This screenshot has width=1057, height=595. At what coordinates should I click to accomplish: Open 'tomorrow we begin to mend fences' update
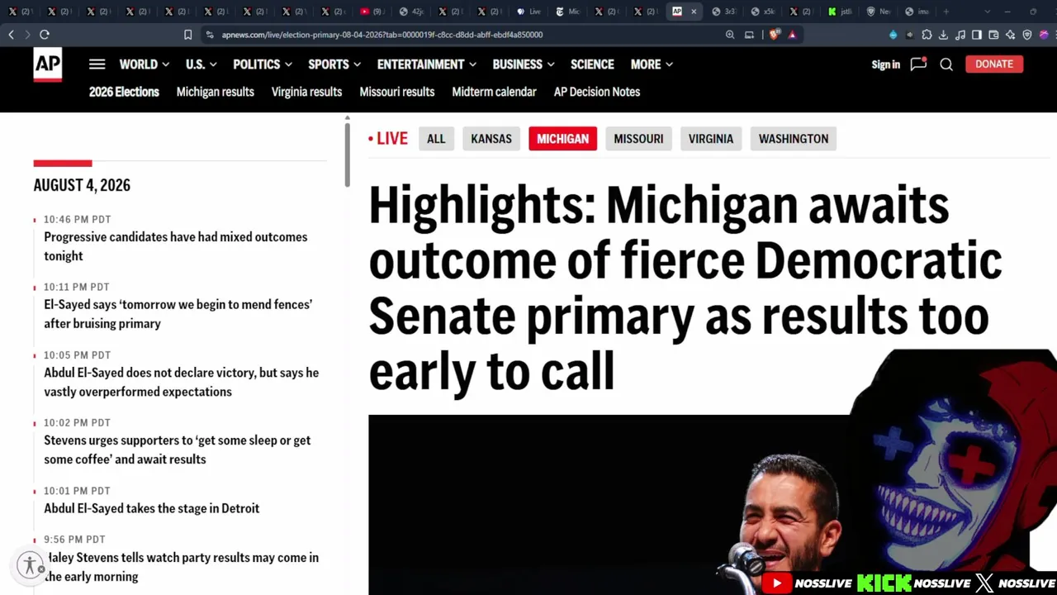tap(178, 314)
